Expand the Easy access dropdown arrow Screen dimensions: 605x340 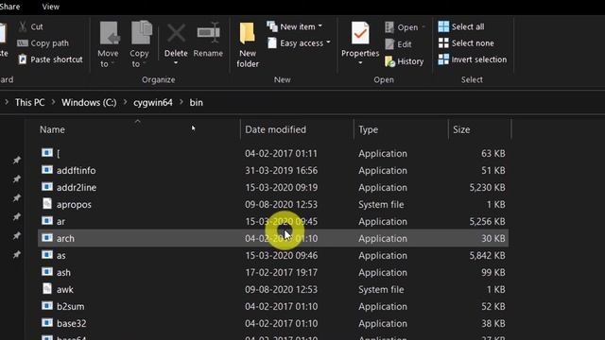[x=328, y=42]
